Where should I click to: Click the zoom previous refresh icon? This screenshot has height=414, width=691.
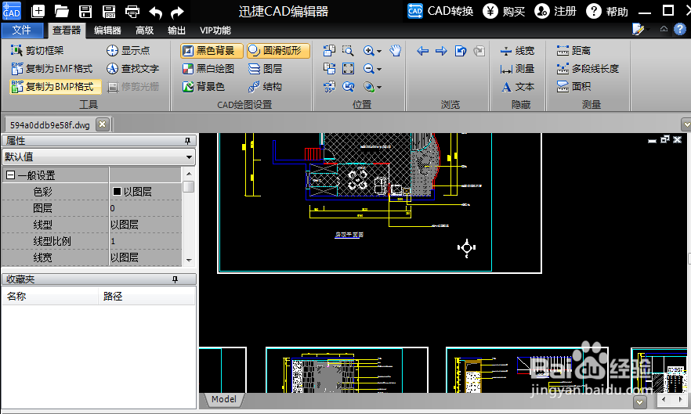348,87
